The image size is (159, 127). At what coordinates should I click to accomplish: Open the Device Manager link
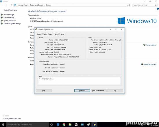tap(9, 15)
